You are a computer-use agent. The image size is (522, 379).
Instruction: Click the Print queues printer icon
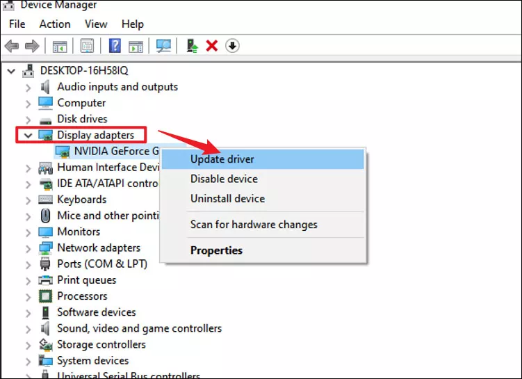point(45,280)
